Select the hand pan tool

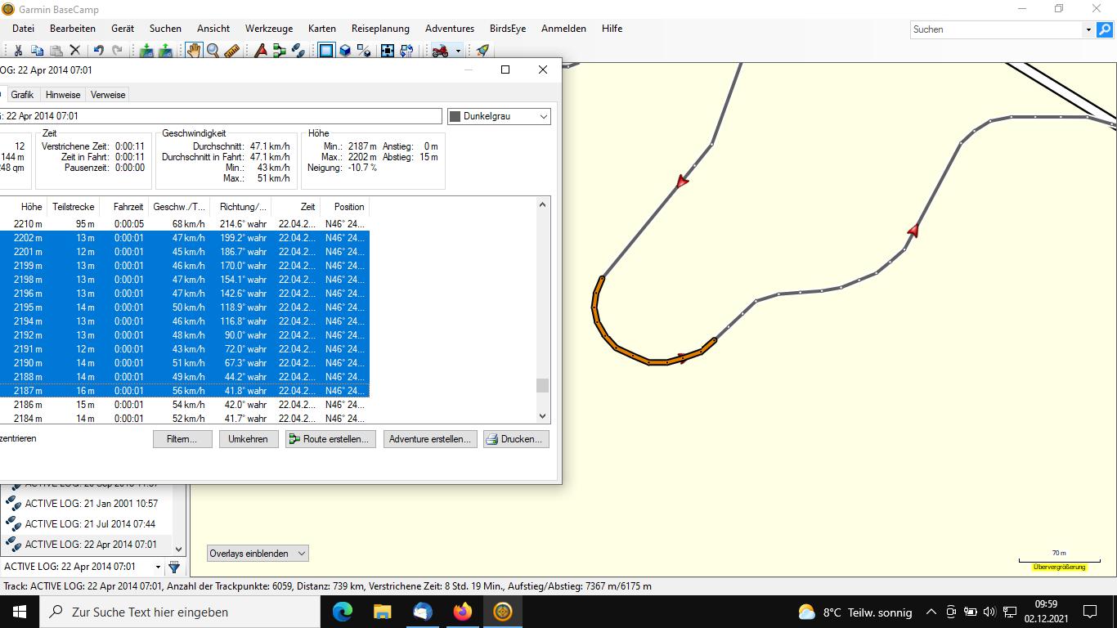point(194,51)
